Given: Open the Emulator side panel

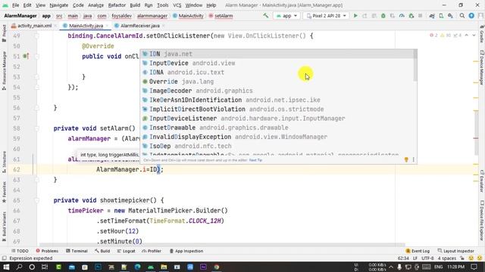Looking at the screenshot, I should pos(482,181).
